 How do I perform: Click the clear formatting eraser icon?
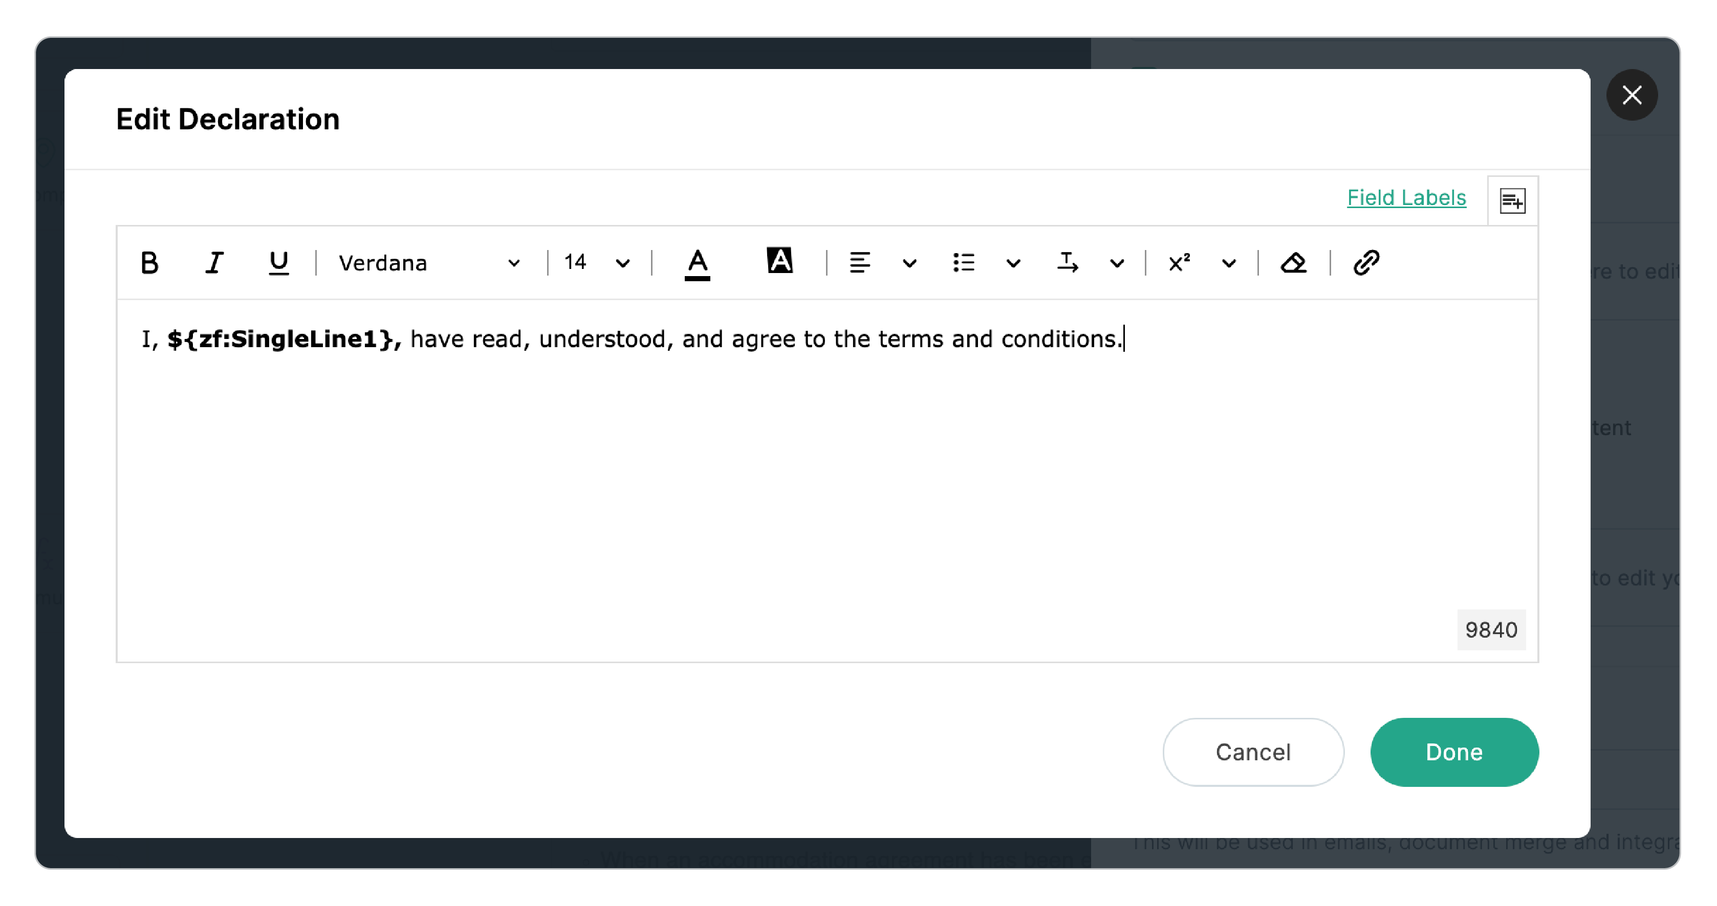1293,263
